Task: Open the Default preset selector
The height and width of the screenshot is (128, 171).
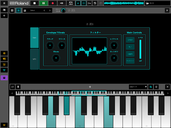Action: [x=32, y=10]
